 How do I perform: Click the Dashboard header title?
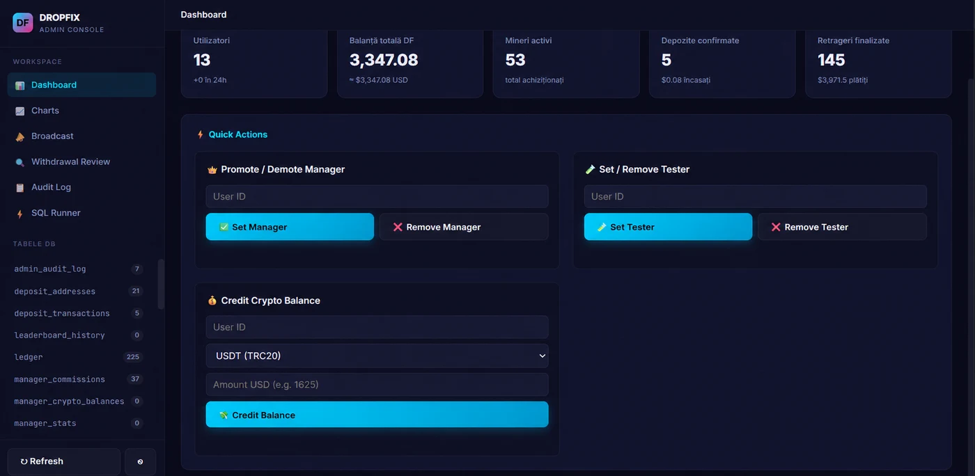tap(203, 15)
